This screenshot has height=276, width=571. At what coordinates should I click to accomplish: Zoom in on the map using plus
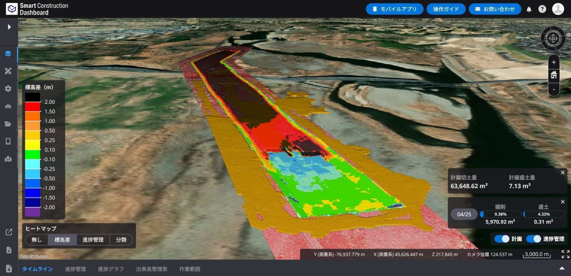click(554, 62)
